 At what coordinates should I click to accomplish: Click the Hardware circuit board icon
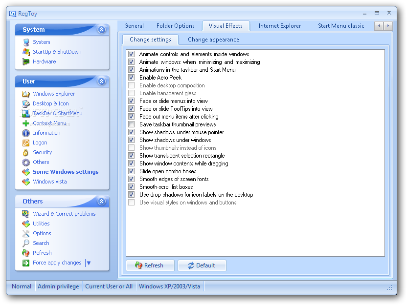[26, 61]
